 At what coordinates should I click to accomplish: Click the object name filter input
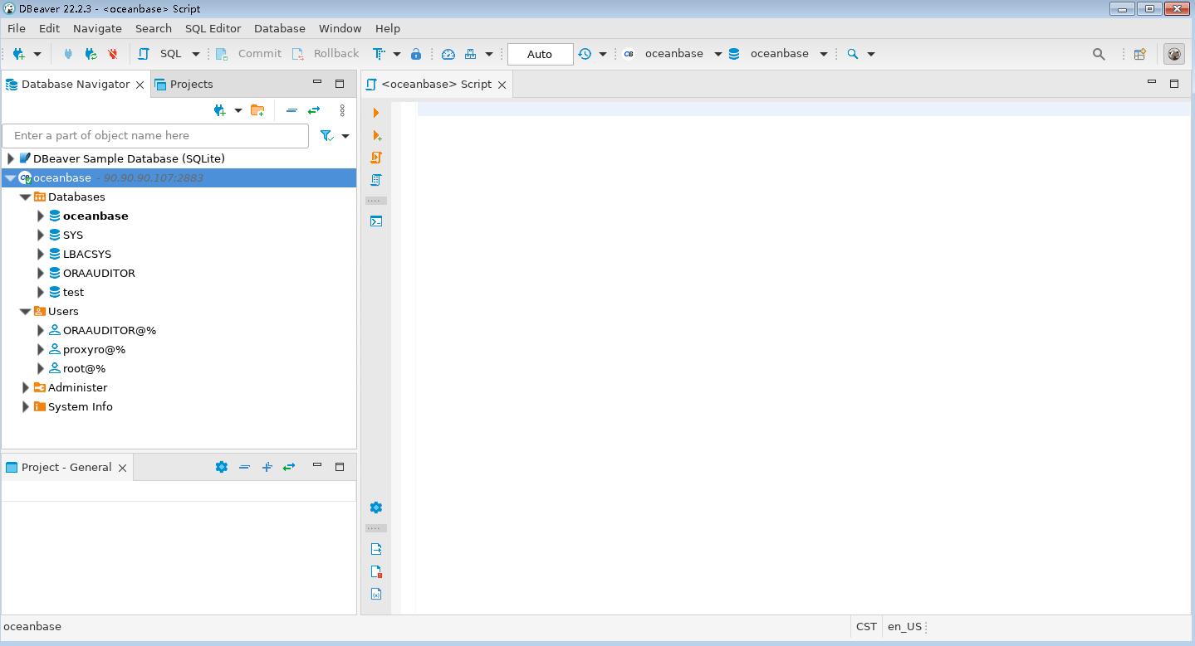pyautogui.click(x=155, y=136)
